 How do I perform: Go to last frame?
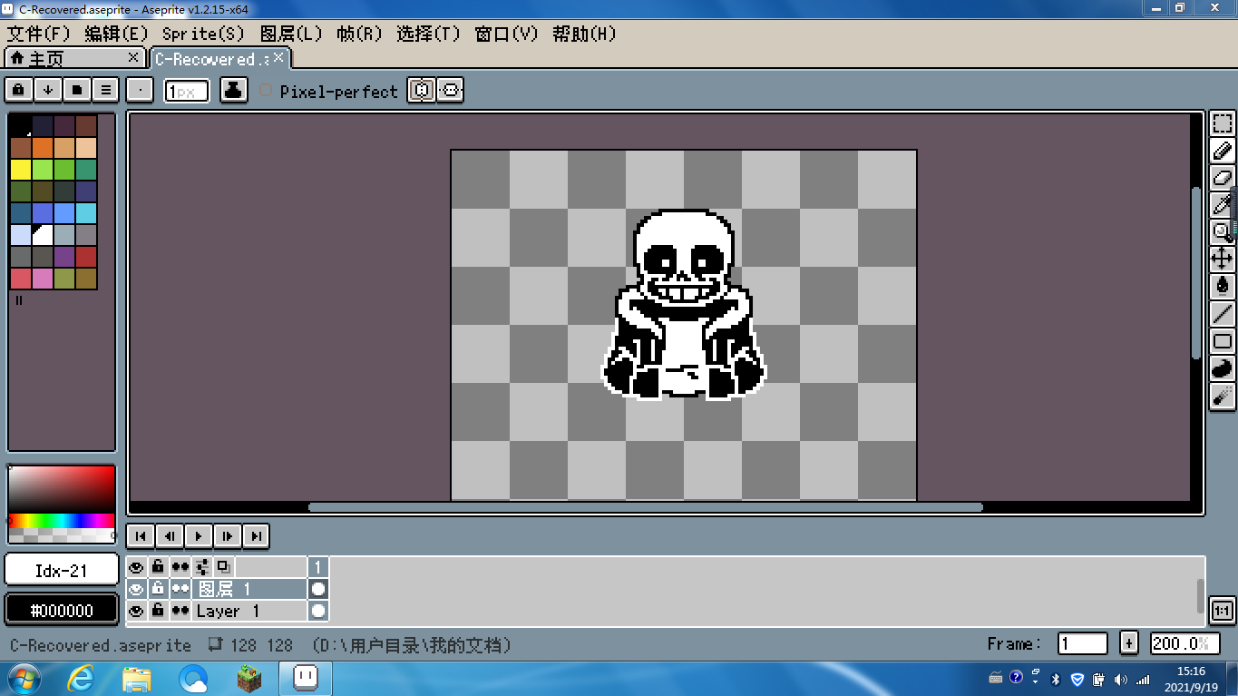tap(257, 535)
